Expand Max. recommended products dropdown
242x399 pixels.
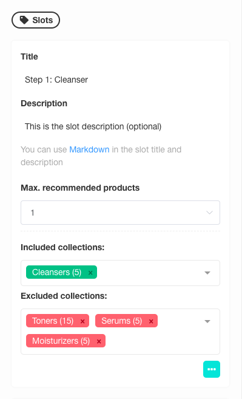[x=120, y=213]
